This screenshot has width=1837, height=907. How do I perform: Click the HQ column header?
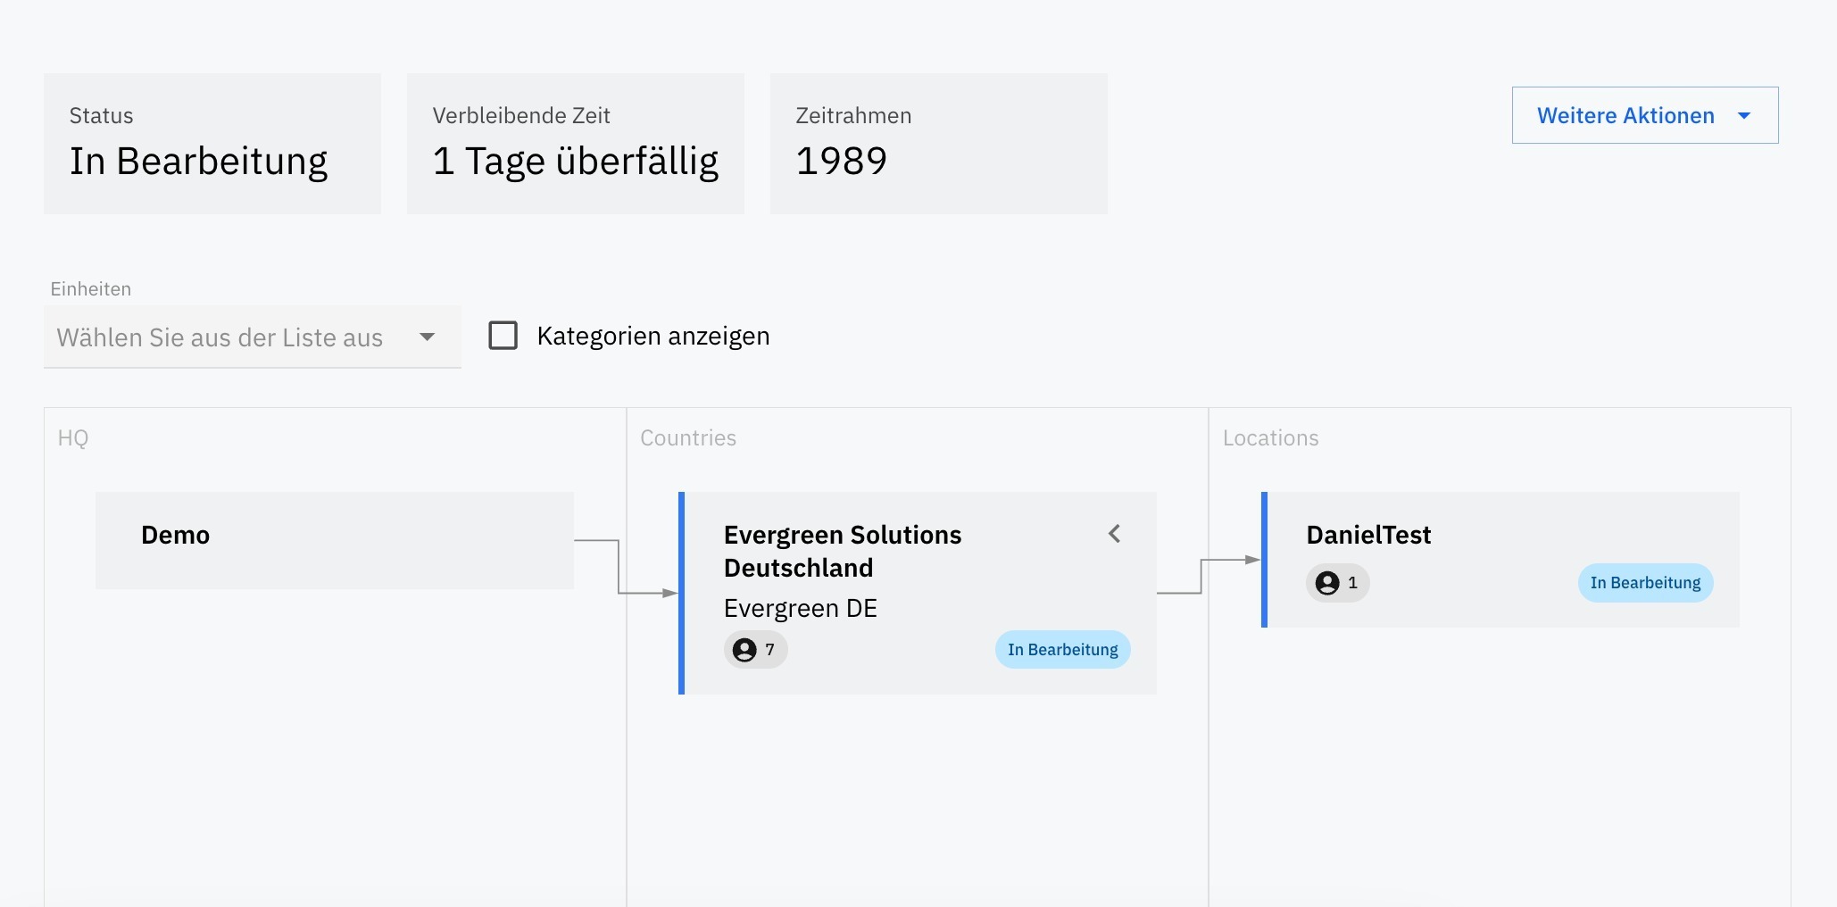73,437
